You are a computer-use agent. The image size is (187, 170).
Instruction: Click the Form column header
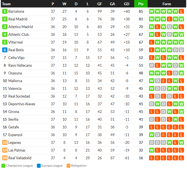point(167,4)
